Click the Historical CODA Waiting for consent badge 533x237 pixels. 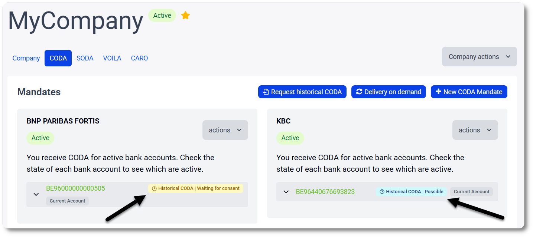pos(196,188)
